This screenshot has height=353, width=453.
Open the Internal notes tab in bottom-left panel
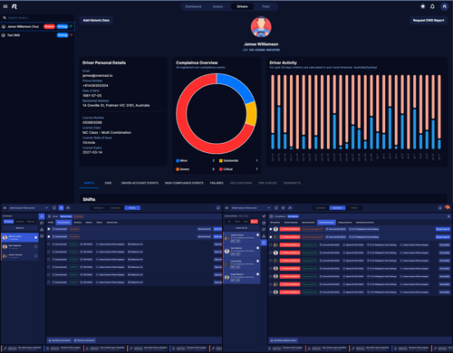pyautogui.click(x=111, y=223)
